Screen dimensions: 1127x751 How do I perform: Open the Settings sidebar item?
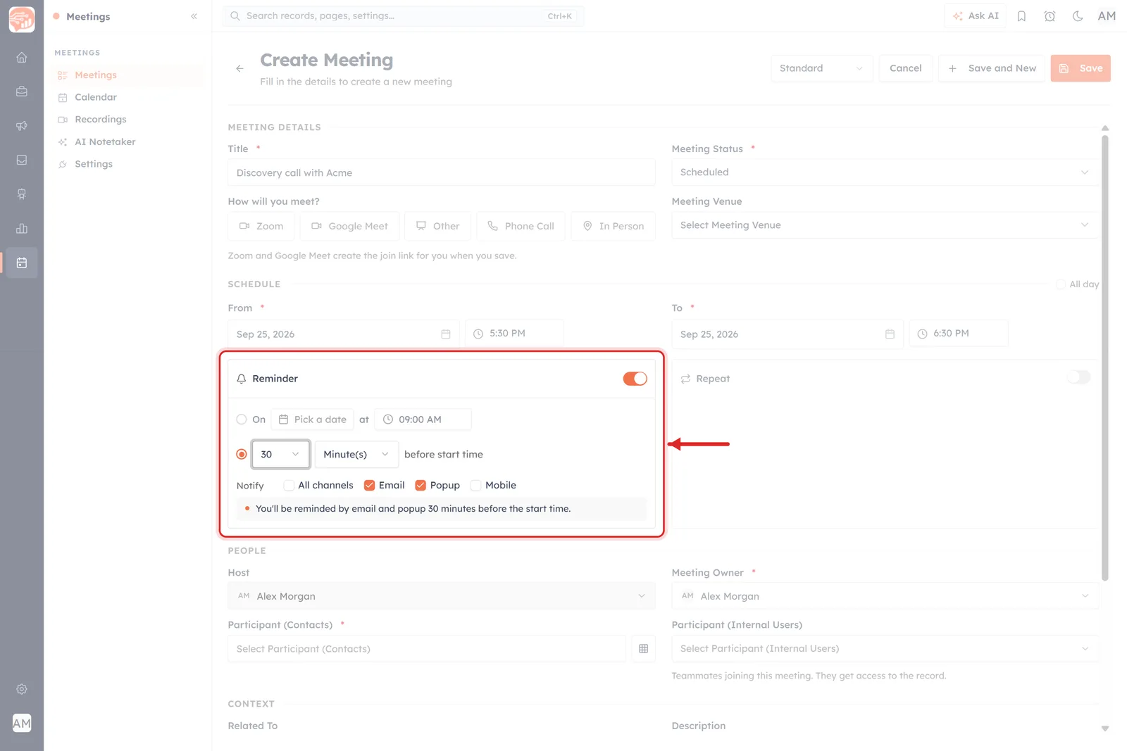[x=127, y=164]
